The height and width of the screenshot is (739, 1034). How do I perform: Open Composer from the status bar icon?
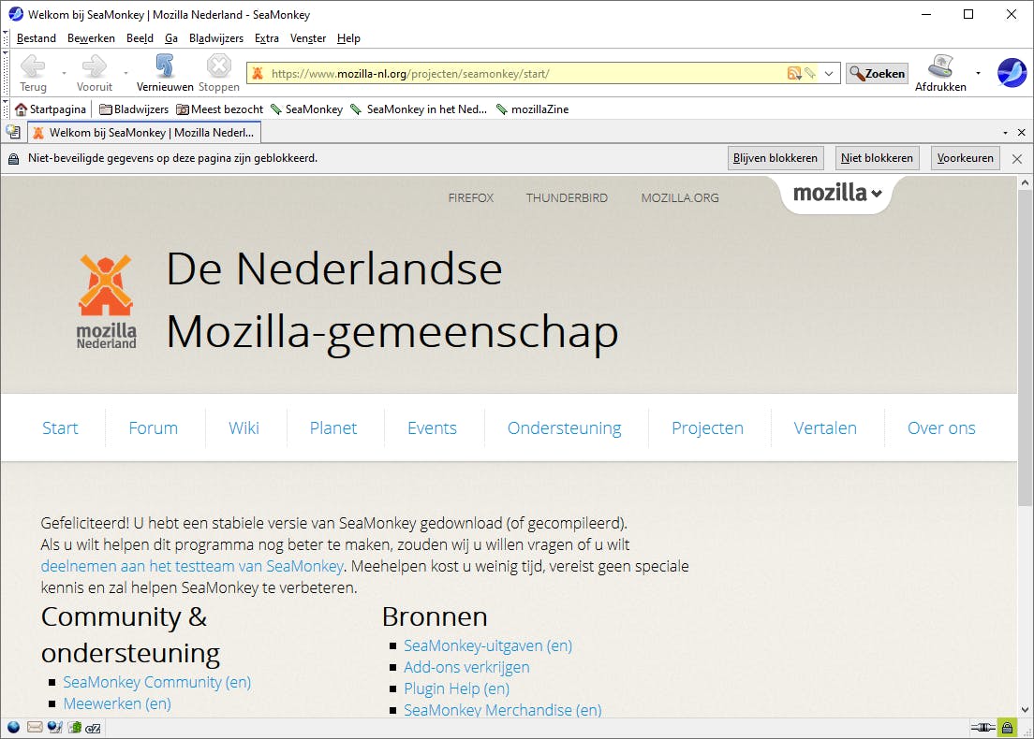54,727
